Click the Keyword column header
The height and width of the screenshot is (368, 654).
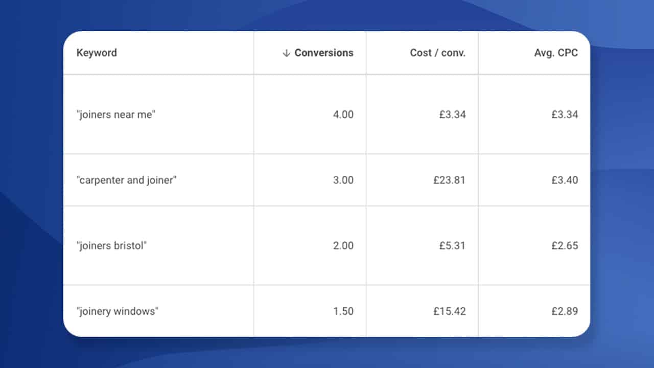(97, 53)
